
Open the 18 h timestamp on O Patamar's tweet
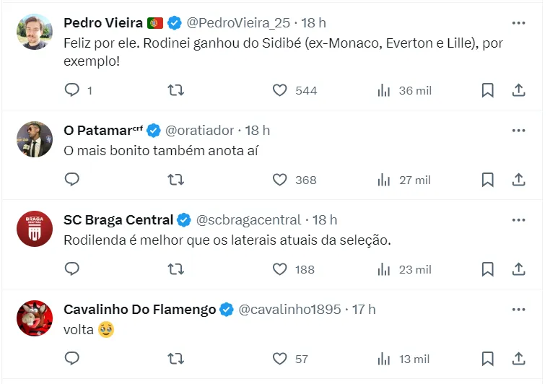(x=258, y=131)
